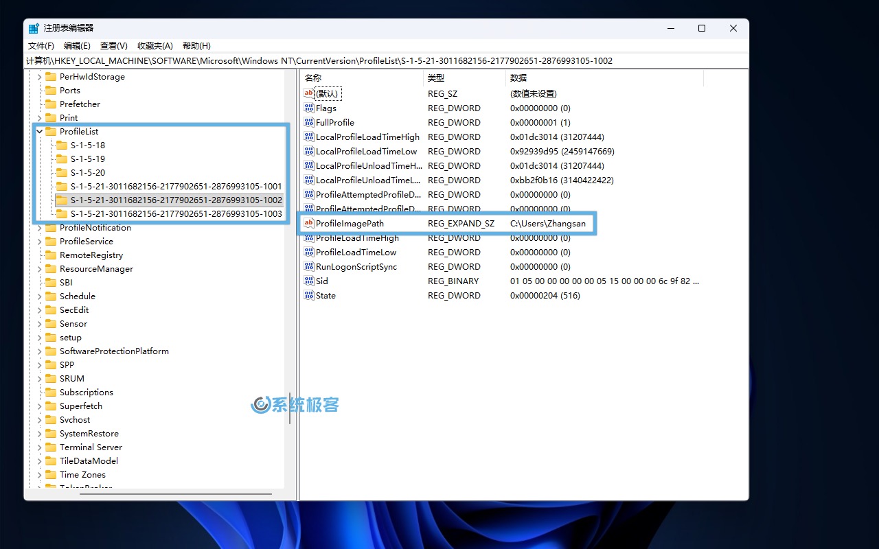Click the ProfileImagePath string value icon
Screen dimensions: 879x549
[308, 223]
